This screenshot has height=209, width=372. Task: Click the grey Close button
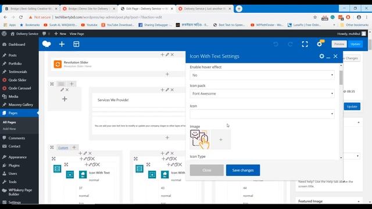click(207, 170)
